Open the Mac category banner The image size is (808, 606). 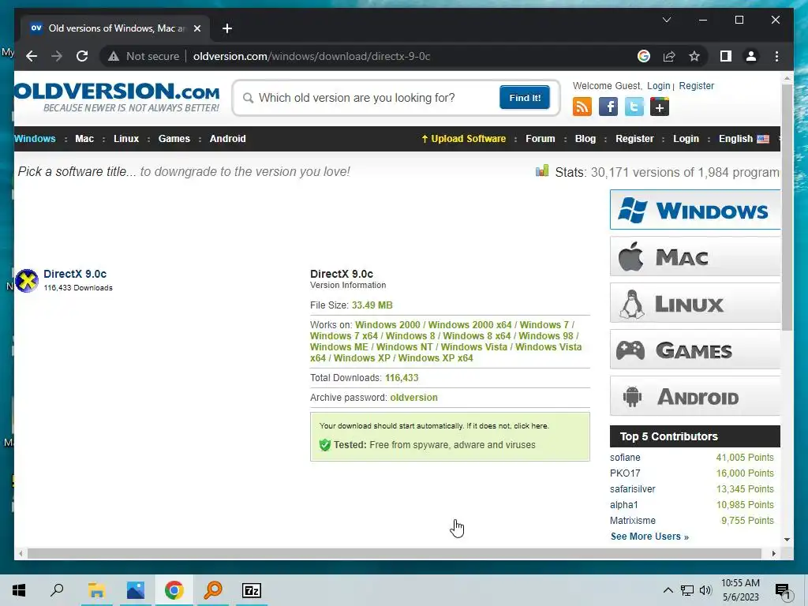tap(694, 256)
